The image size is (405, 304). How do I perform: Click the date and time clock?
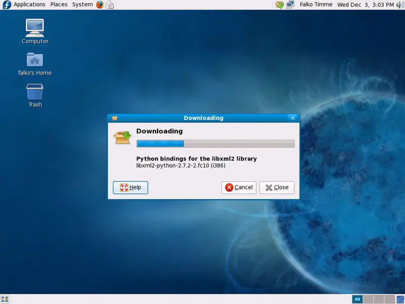366,5
